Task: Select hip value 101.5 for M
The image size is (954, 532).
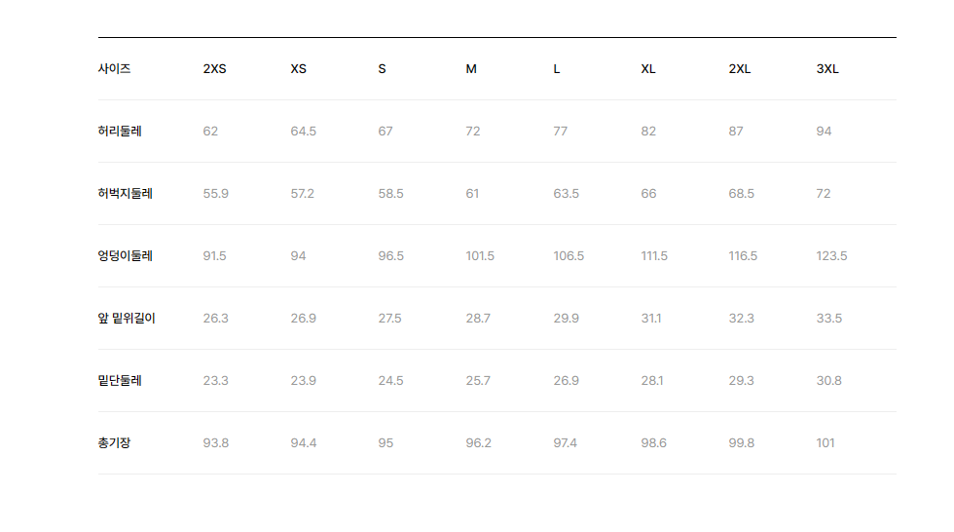Action: (x=480, y=255)
